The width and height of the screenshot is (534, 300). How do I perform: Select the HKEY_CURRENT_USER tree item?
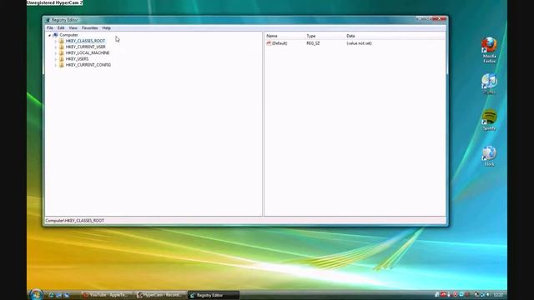click(x=85, y=47)
